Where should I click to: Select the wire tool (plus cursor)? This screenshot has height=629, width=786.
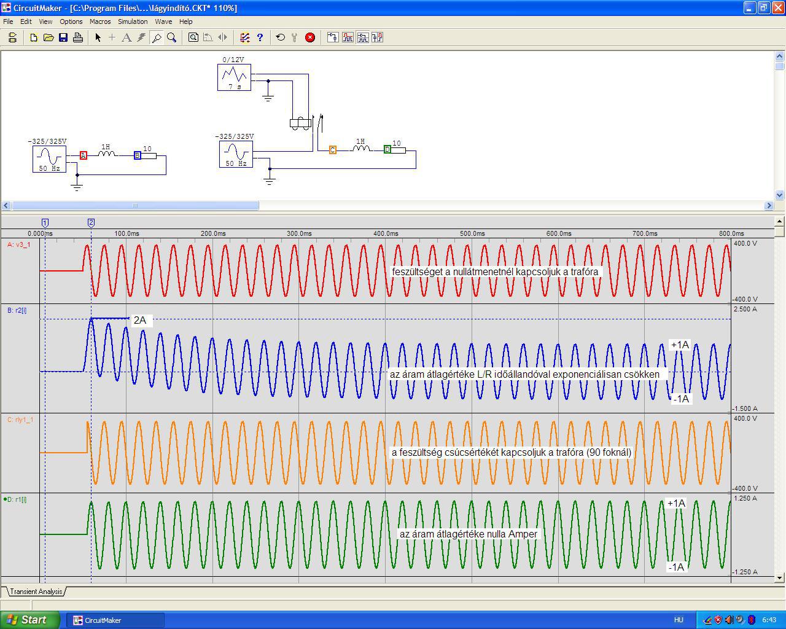click(112, 37)
